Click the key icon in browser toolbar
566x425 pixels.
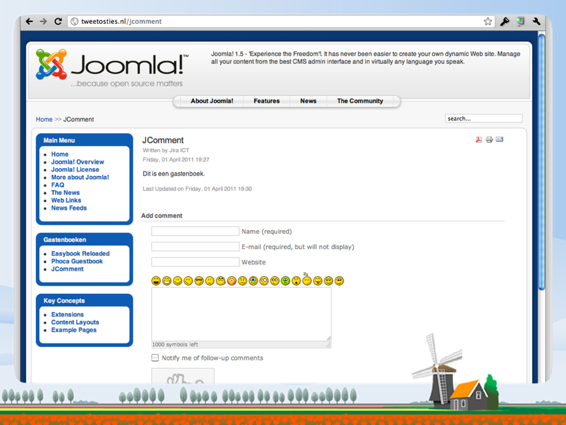pyautogui.click(x=504, y=22)
